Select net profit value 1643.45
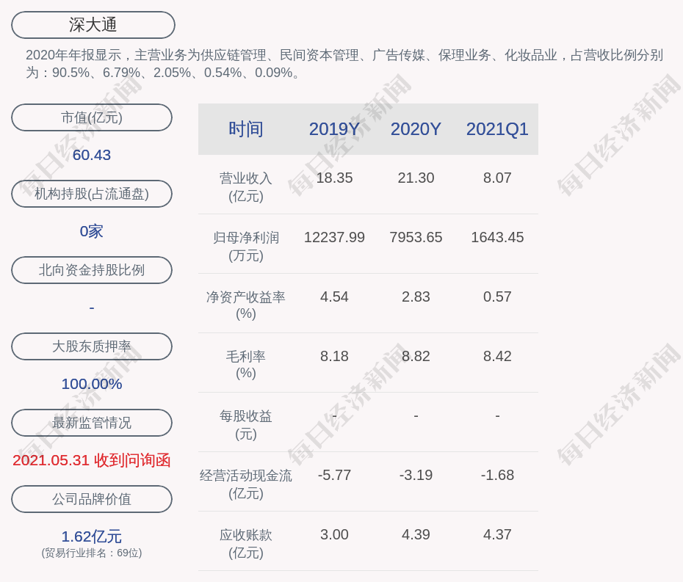This screenshot has height=582, width=683. pos(497,237)
